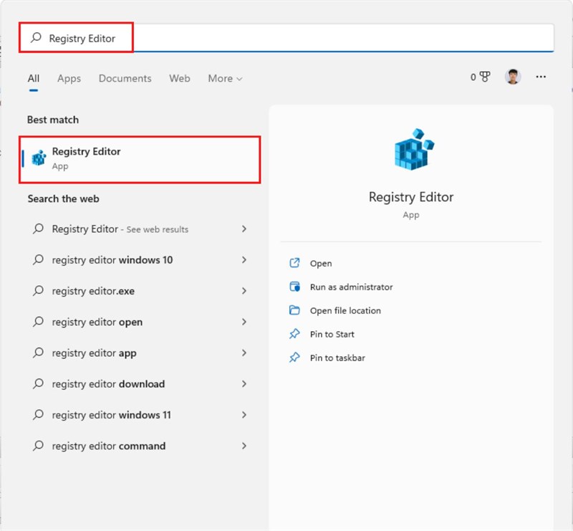Expand chevron for 'registry editor command'
573x531 pixels.
tap(244, 446)
